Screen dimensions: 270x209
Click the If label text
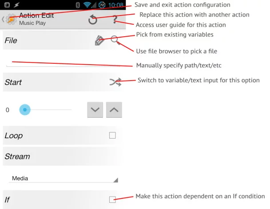tap(7, 200)
